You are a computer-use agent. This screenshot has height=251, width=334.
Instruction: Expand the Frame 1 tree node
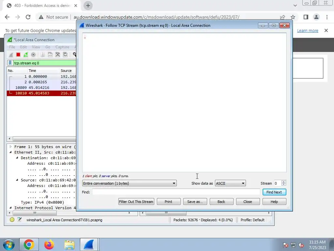[10, 147]
